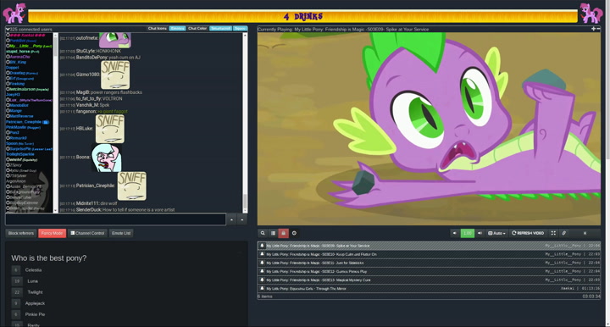Click the playlist list view icon
This screenshot has height=327, width=610.
click(x=273, y=233)
